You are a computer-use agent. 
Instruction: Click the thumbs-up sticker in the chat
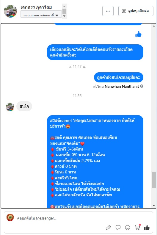point(138,34)
